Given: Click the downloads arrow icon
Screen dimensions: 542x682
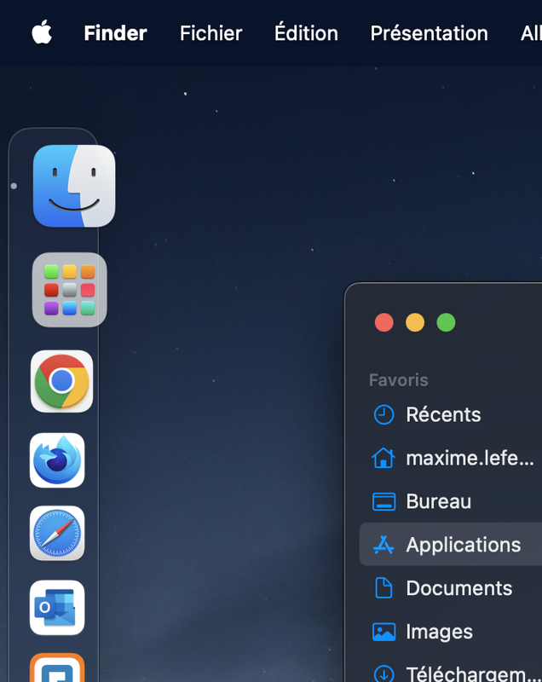Looking at the screenshot, I should tap(383, 673).
